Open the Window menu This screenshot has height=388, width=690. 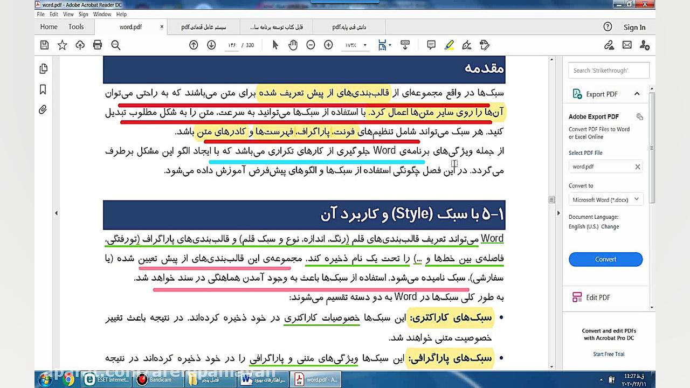point(102,15)
